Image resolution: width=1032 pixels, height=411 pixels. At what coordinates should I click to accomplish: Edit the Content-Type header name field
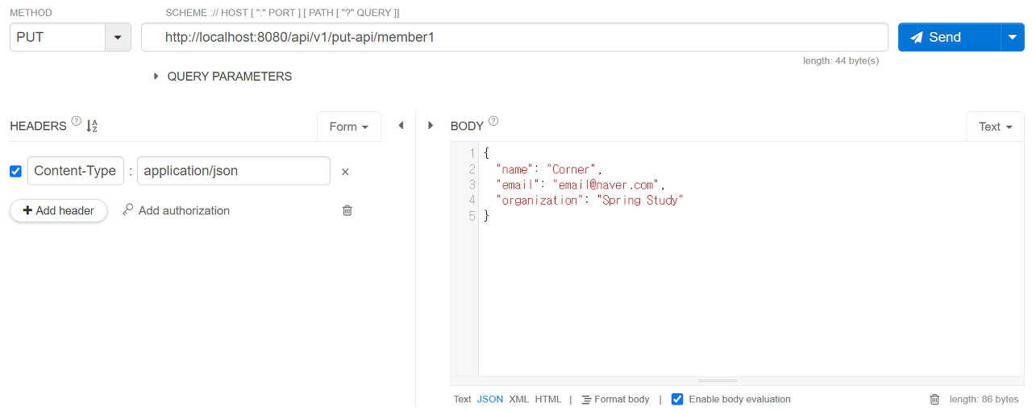[x=76, y=171]
